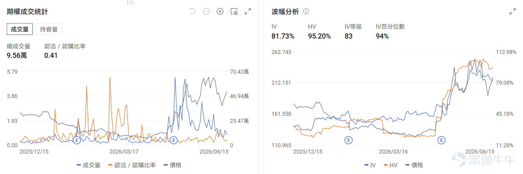Screen dimensions: 523x174
Task: Click the 262.745 price axis label
Action: point(281,52)
